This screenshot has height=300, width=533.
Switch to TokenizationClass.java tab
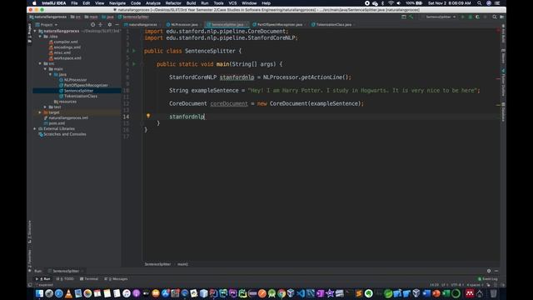(333, 24)
